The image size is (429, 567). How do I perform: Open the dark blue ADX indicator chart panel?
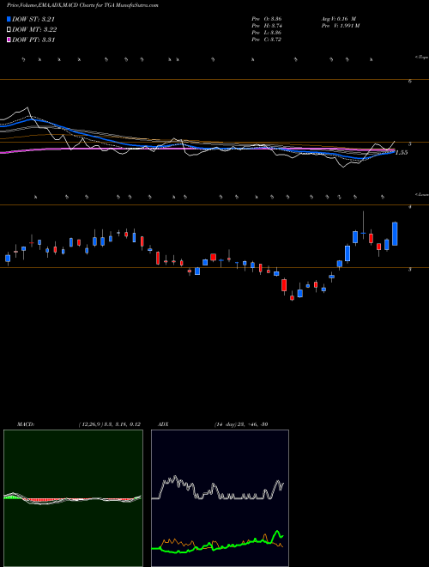click(x=220, y=498)
